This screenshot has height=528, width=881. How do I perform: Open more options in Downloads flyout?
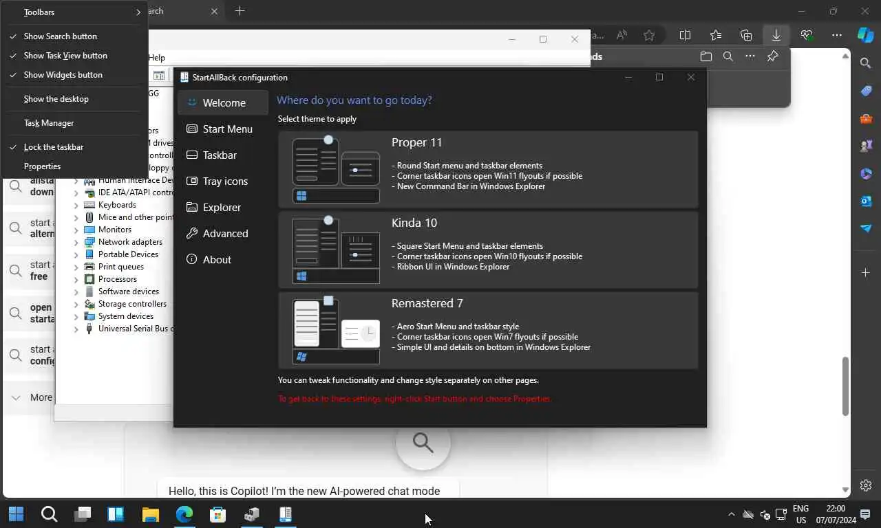pyautogui.click(x=750, y=56)
